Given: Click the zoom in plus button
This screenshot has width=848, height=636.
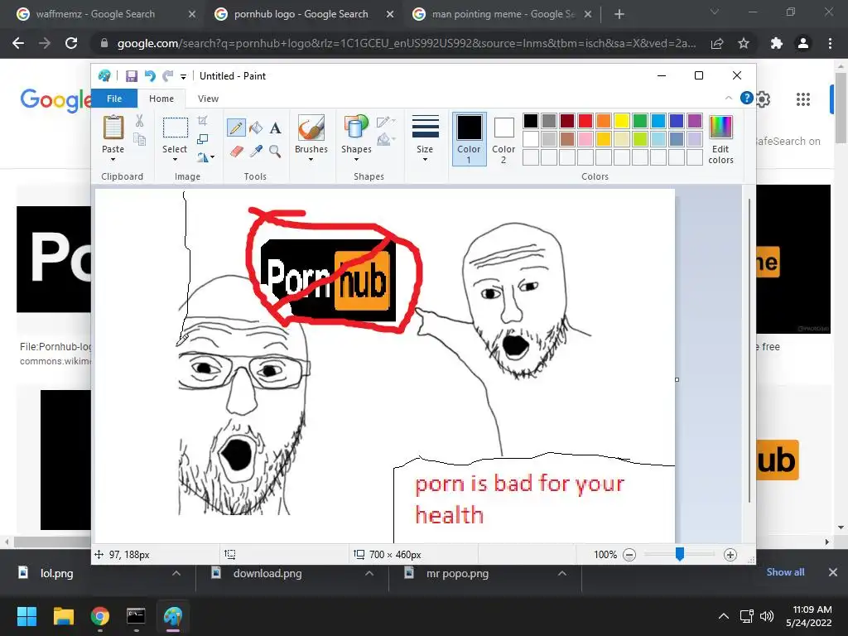Looking at the screenshot, I should 730,555.
